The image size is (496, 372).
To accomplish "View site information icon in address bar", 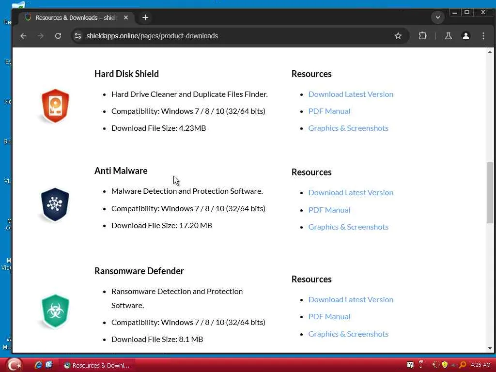I will click(77, 36).
